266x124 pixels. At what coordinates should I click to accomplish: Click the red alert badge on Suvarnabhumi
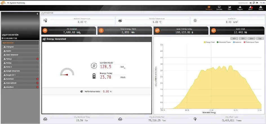point(37,83)
